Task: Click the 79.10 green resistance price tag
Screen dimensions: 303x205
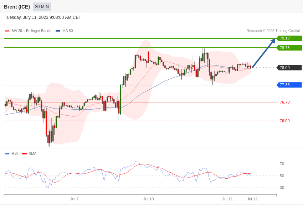Action: point(289,38)
